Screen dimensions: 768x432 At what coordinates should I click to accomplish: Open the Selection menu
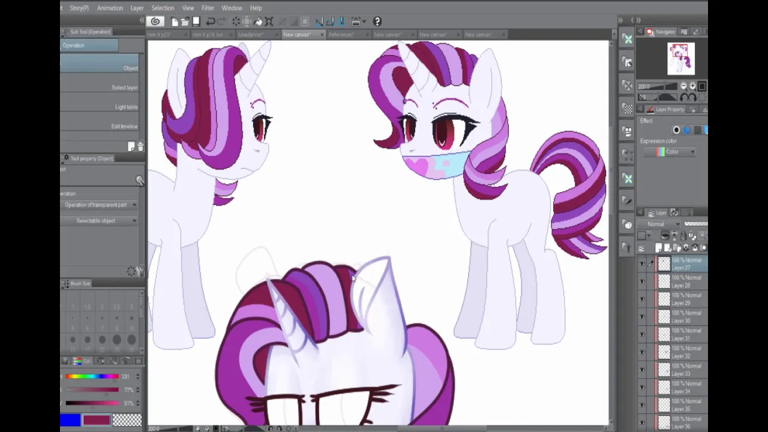[x=162, y=8]
